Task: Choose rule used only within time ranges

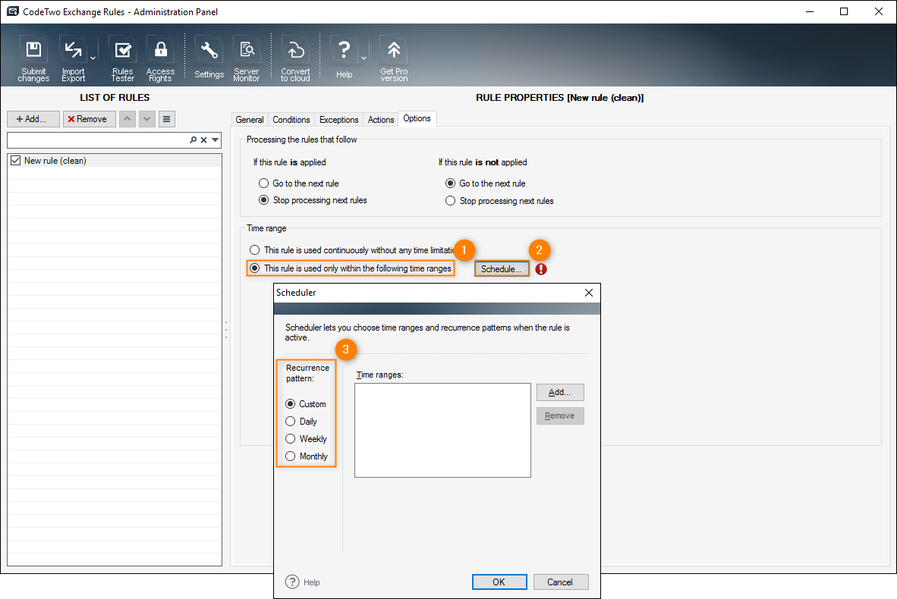Action: click(254, 268)
